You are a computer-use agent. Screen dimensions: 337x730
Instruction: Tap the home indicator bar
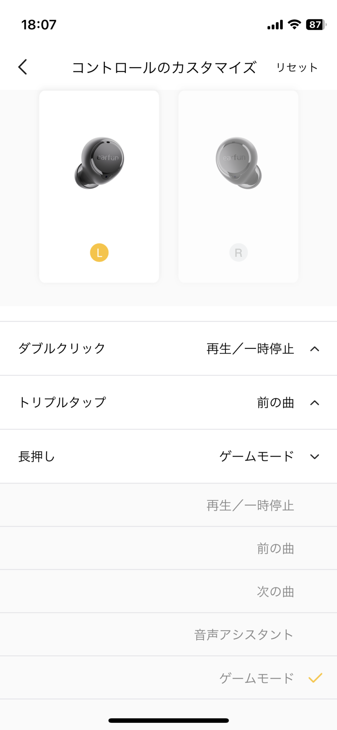point(168,720)
